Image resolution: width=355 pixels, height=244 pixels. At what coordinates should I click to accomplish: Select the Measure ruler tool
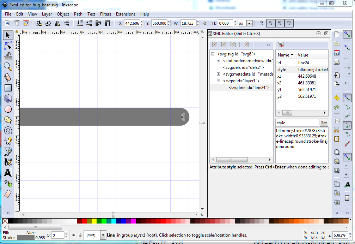tap(8, 77)
